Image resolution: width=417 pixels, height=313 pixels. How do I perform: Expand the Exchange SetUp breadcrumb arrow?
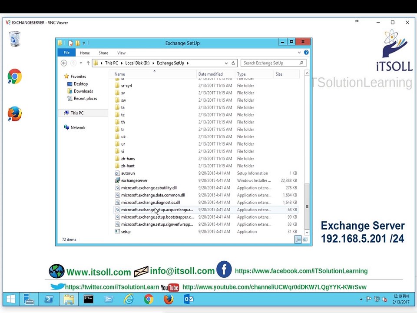pos(188,63)
